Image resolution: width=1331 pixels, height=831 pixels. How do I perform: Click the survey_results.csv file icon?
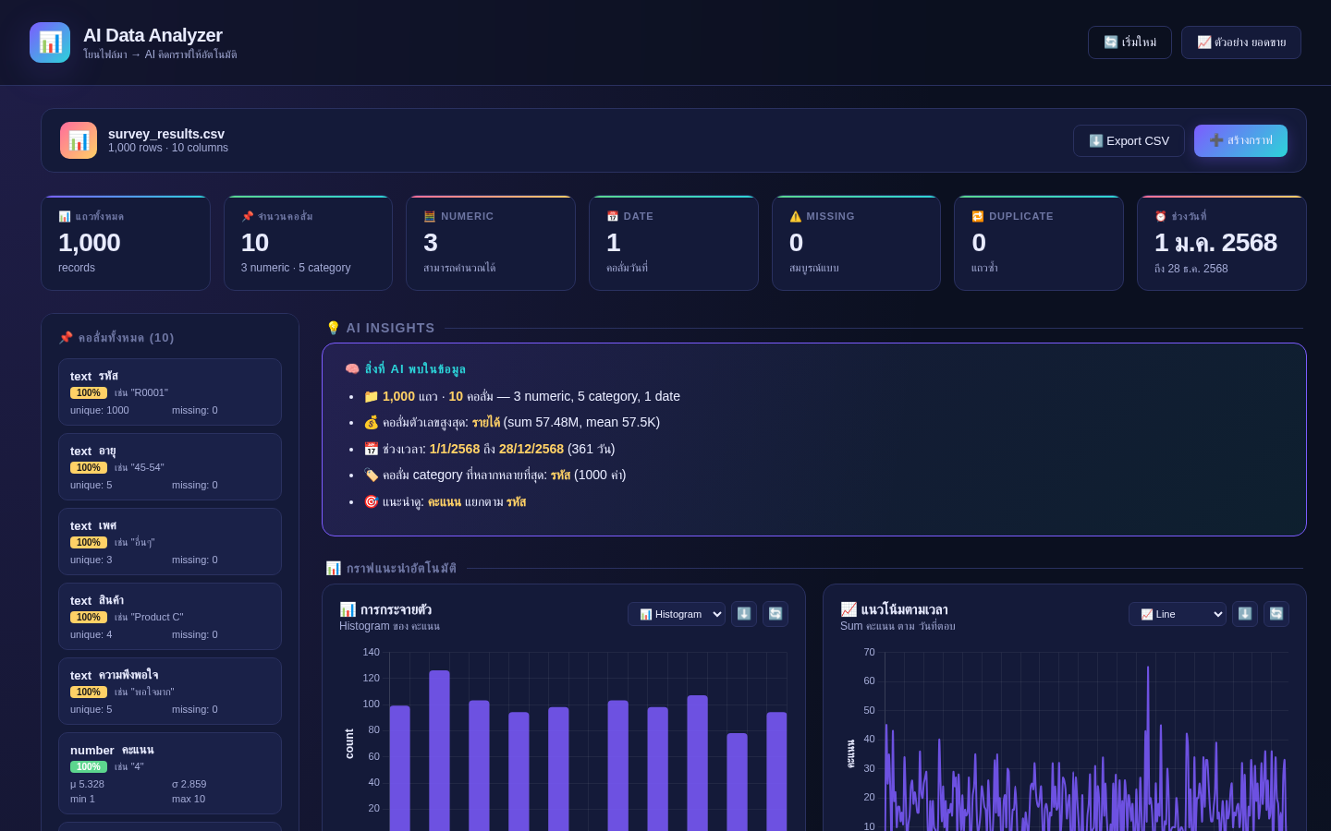coord(79,140)
